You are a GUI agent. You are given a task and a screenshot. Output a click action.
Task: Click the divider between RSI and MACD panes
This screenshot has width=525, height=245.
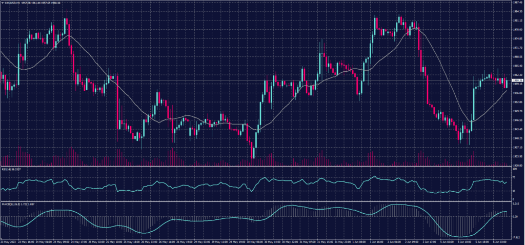(256, 201)
